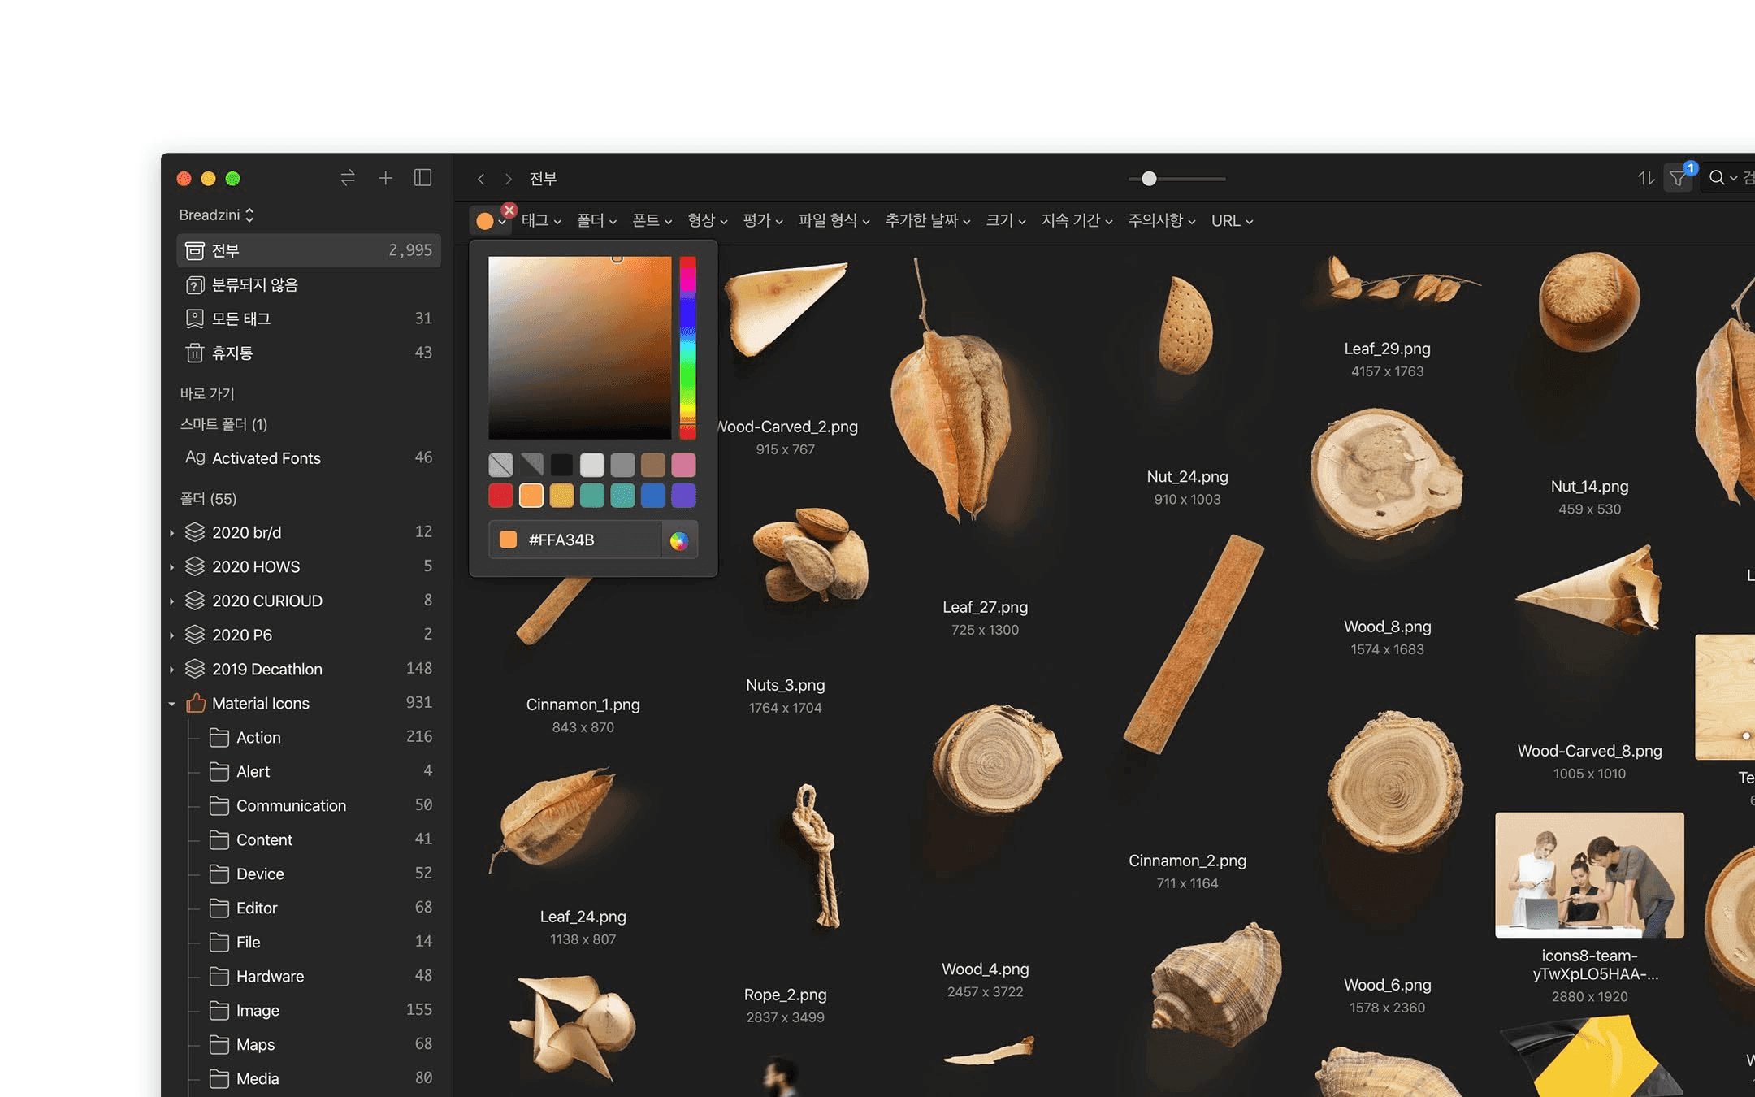The width and height of the screenshot is (1755, 1097).
Task: Select the 전부 library item
Action: (309, 250)
